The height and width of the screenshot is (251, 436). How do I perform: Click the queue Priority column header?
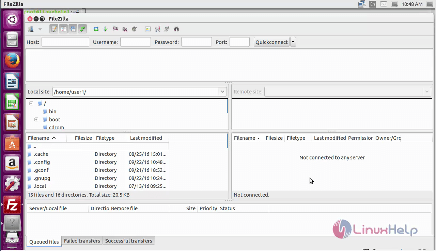[207, 208]
